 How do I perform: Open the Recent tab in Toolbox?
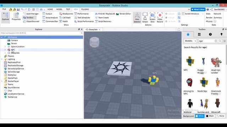pos(210,34)
